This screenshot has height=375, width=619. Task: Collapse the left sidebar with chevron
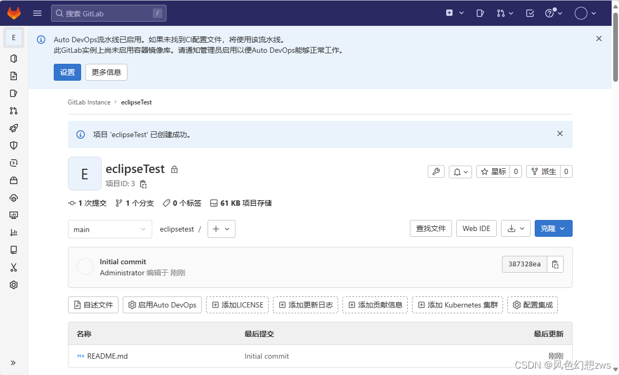click(14, 362)
